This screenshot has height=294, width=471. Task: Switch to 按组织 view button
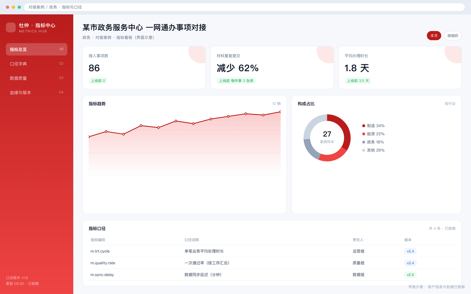pos(453,36)
